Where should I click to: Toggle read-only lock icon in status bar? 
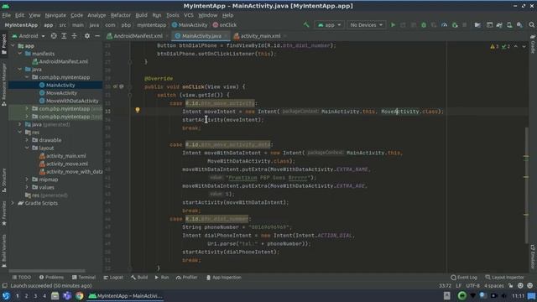[511, 285]
